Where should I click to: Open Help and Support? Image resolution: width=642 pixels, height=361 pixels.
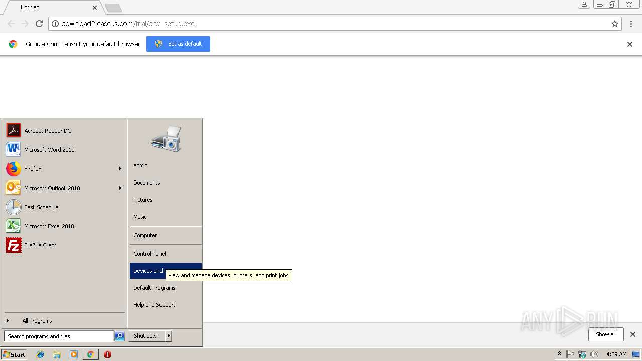pyautogui.click(x=166, y=305)
